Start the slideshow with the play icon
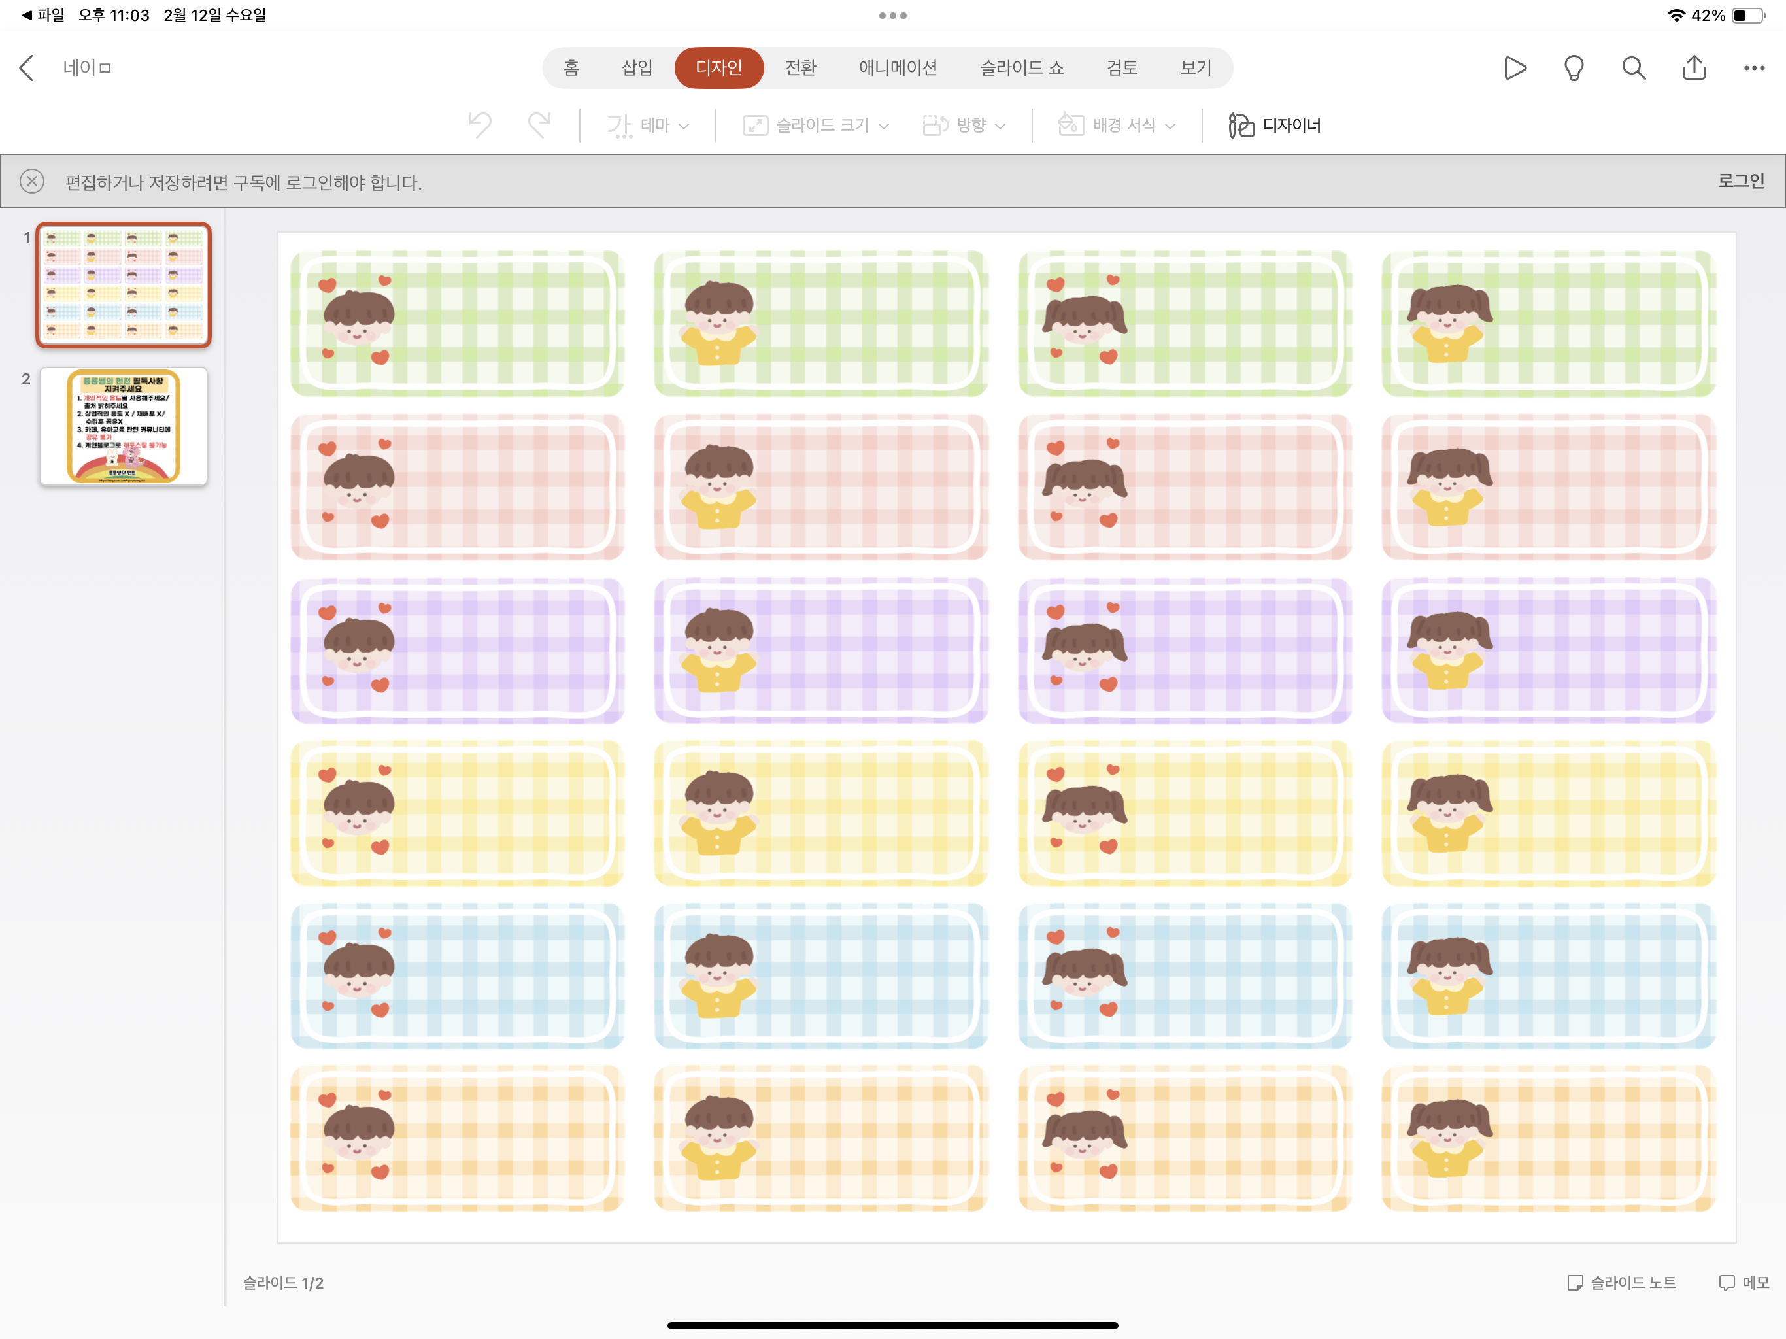1786x1339 pixels. pos(1515,68)
